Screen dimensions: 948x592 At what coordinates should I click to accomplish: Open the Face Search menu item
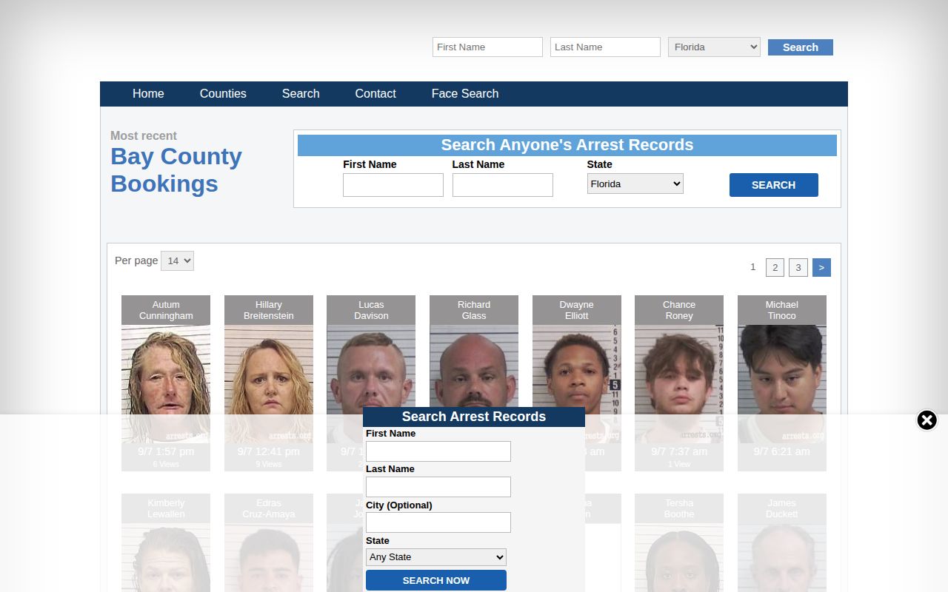click(465, 94)
